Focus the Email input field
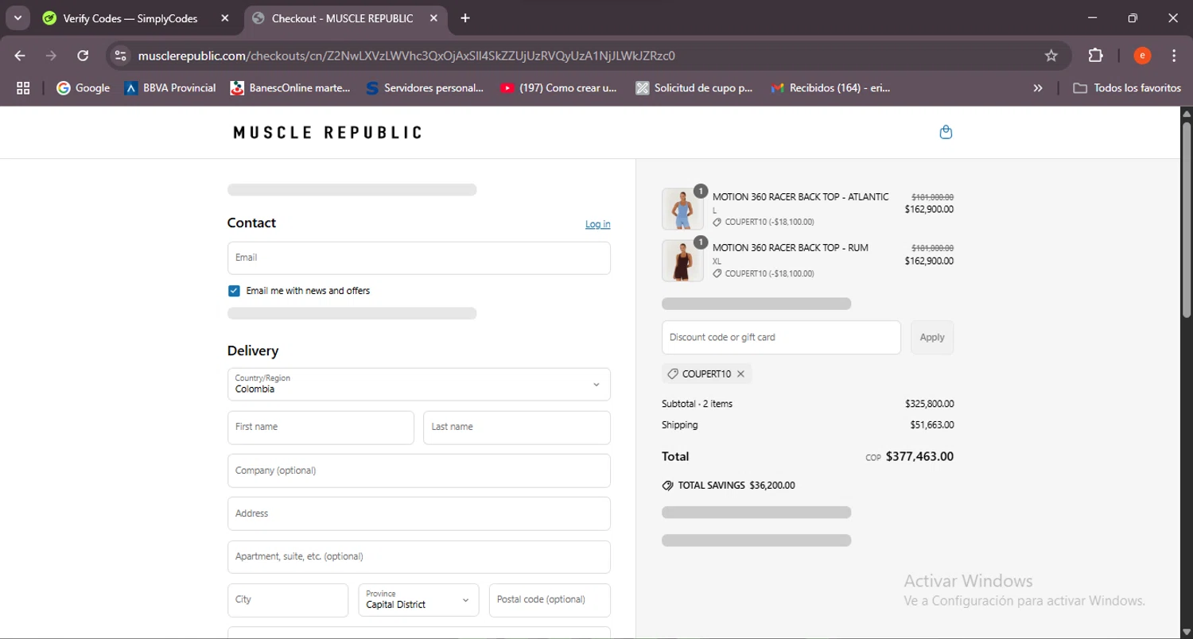This screenshot has width=1193, height=639. point(419,258)
